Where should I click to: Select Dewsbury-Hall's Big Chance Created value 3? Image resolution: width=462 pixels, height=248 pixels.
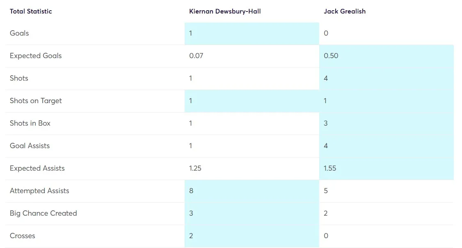click(x=191, y=213)
